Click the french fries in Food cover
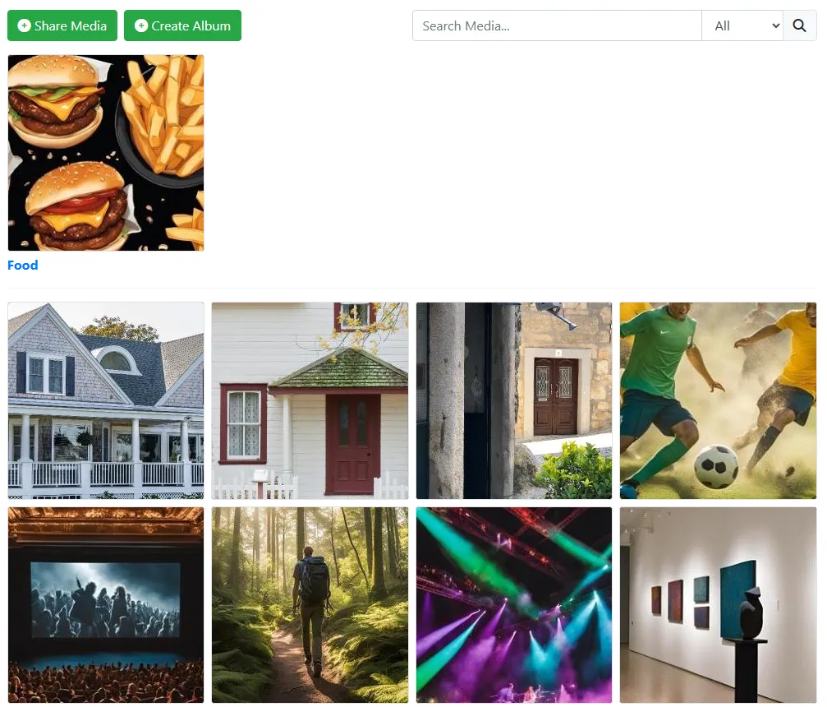The image size is (827, 707). (164, 113)
